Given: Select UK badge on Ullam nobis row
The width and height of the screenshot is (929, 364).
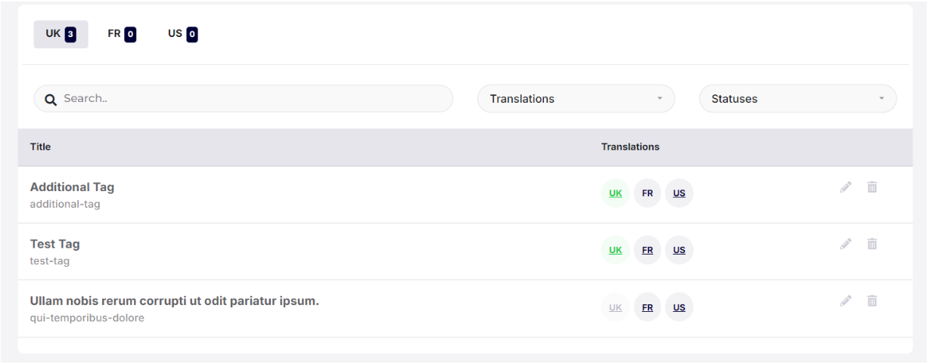Looking at the screenshot, I should tap(615, 307).
